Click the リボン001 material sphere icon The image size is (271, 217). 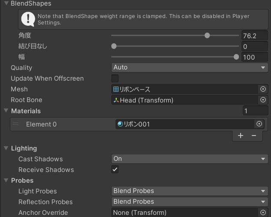[x=120, y=124]
